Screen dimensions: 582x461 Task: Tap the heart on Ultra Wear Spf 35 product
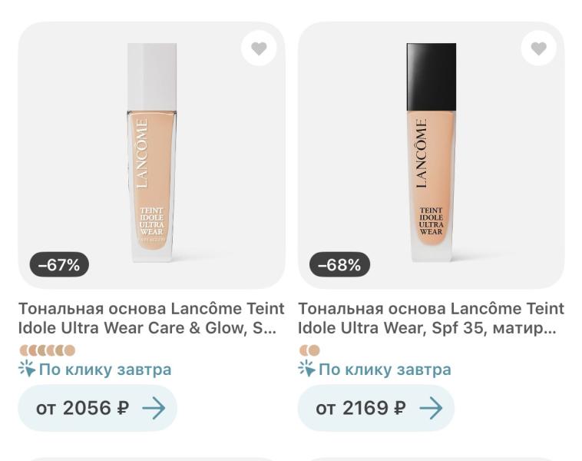[538, 48]
